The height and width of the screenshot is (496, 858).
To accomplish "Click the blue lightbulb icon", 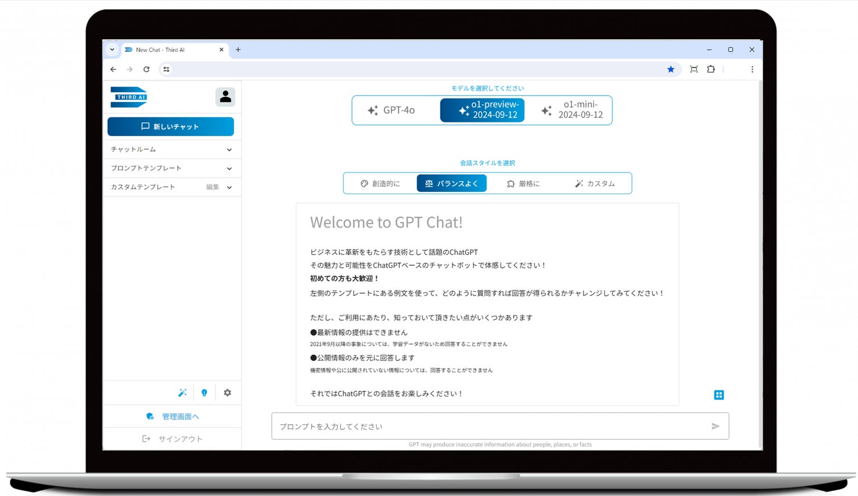I will [205, 392].
